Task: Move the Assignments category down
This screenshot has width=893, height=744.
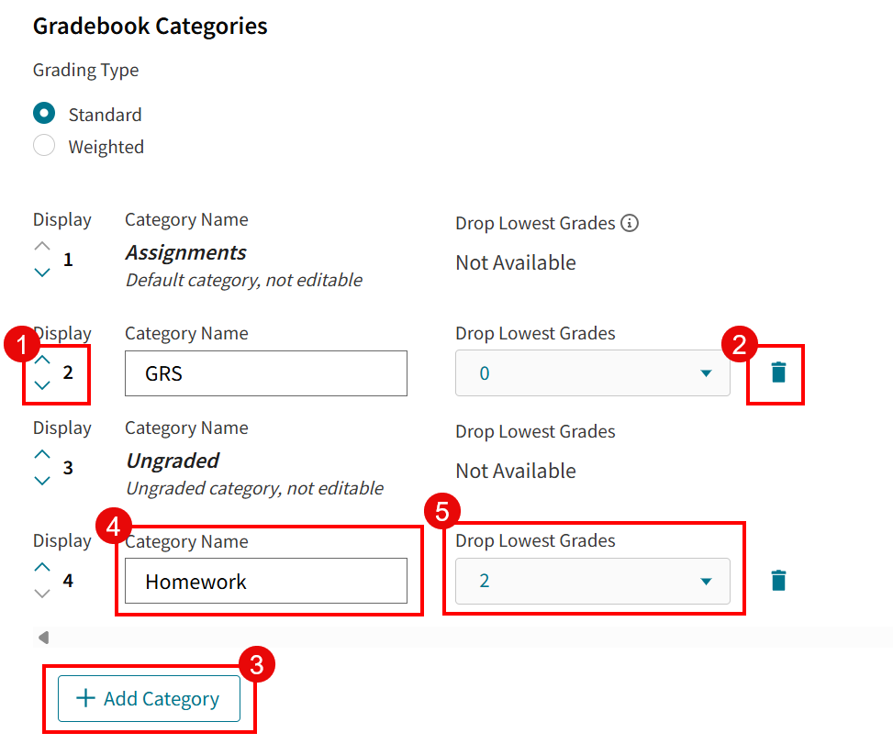Action: 42,271
